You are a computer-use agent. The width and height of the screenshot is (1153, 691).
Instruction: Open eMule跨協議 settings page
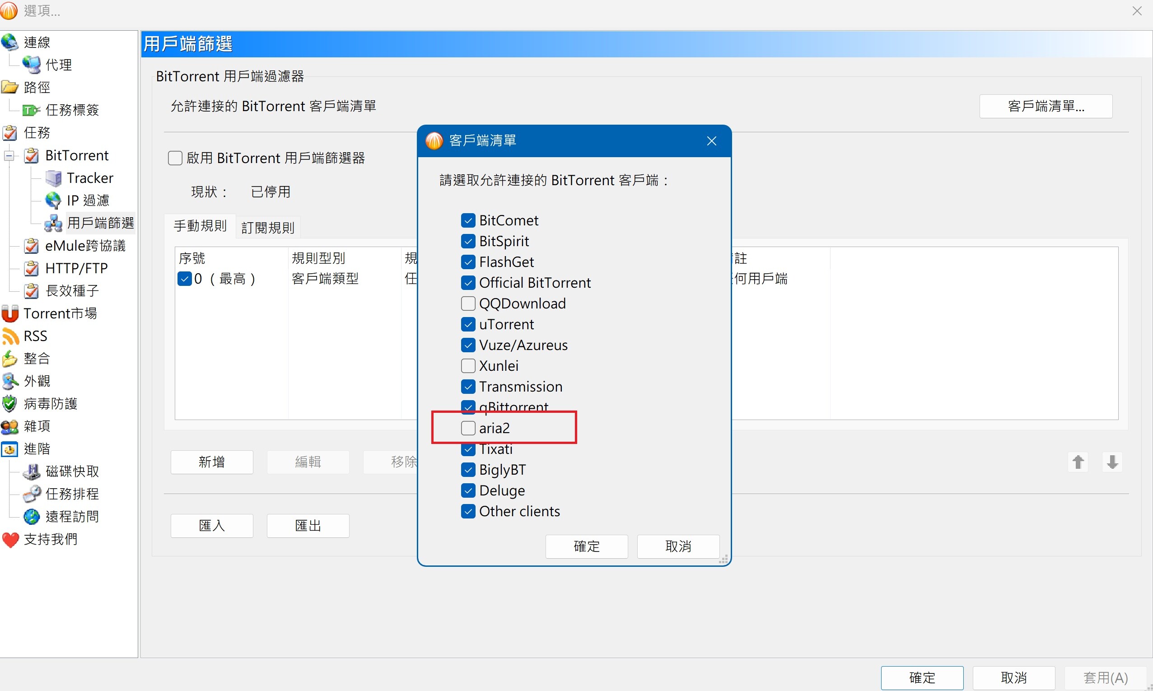85,246
